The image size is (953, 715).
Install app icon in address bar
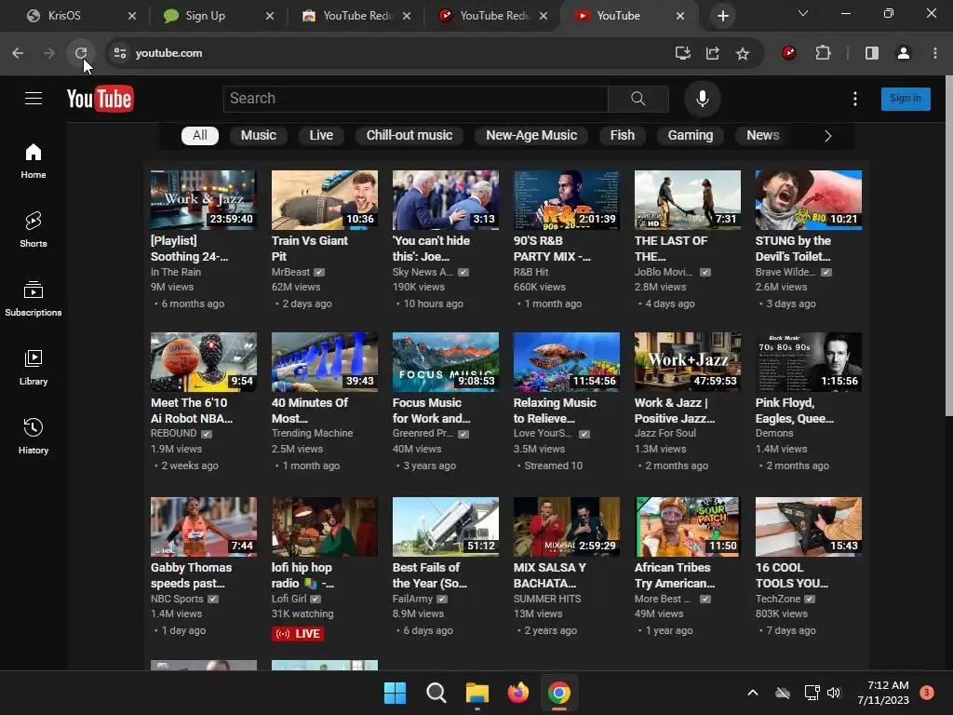682,53
